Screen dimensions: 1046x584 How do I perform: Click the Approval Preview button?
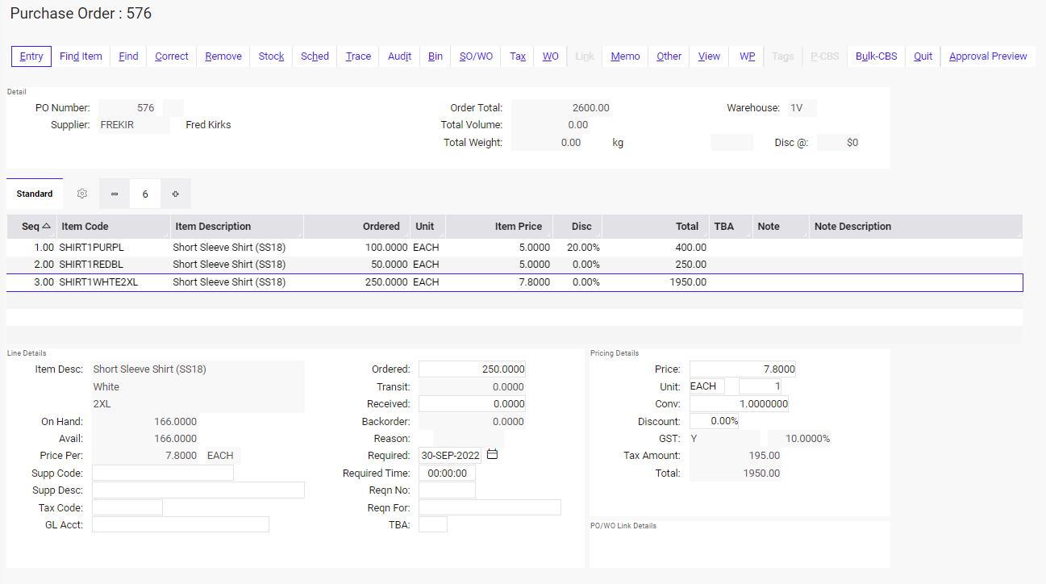point(988,56)
